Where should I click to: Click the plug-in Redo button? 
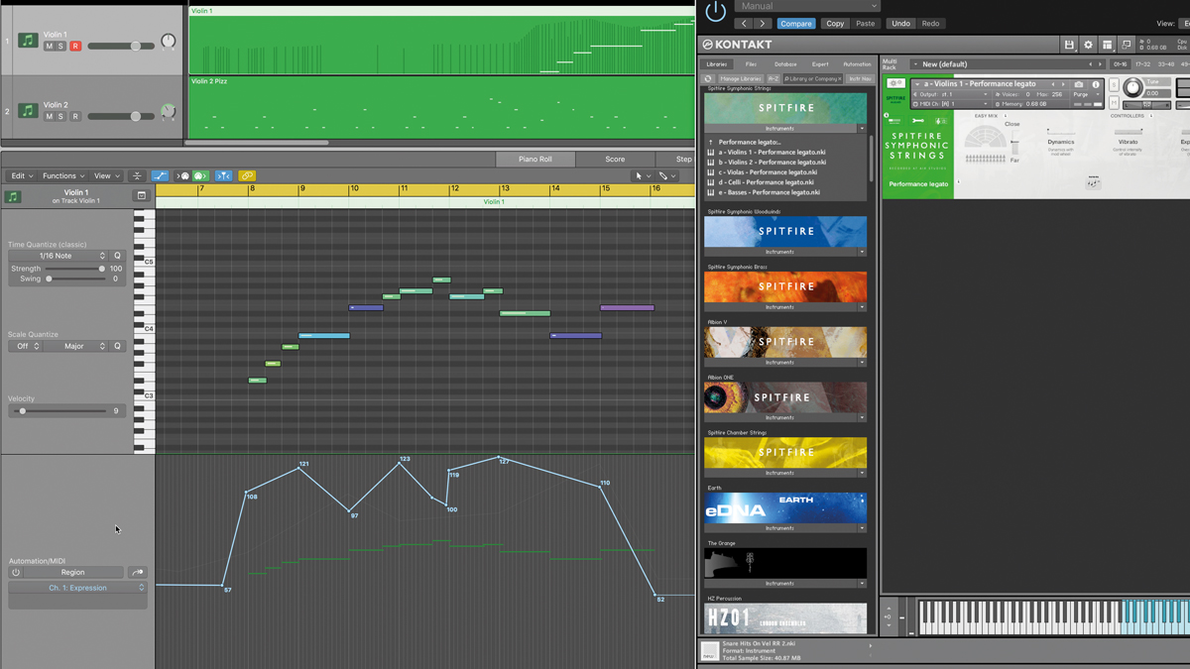pyautogui.click(x=930, y=24)
